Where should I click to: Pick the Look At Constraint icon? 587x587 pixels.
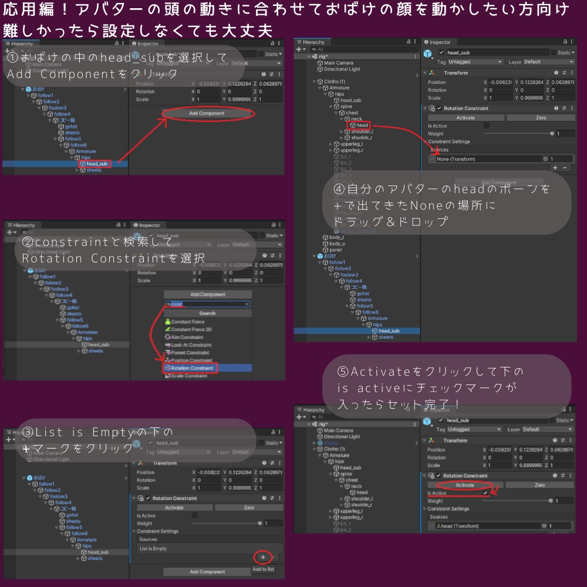coord(167,345)
